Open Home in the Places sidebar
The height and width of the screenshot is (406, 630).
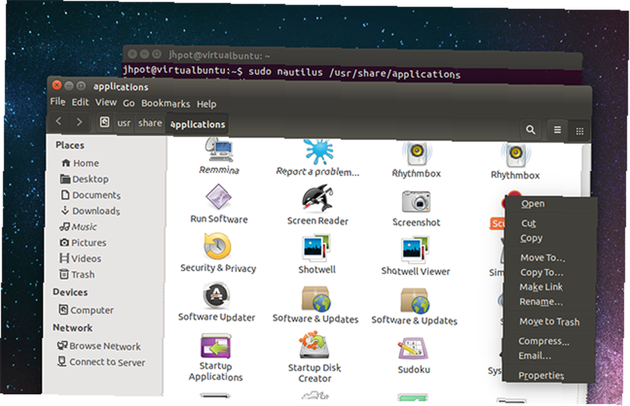tap(80, 163)
